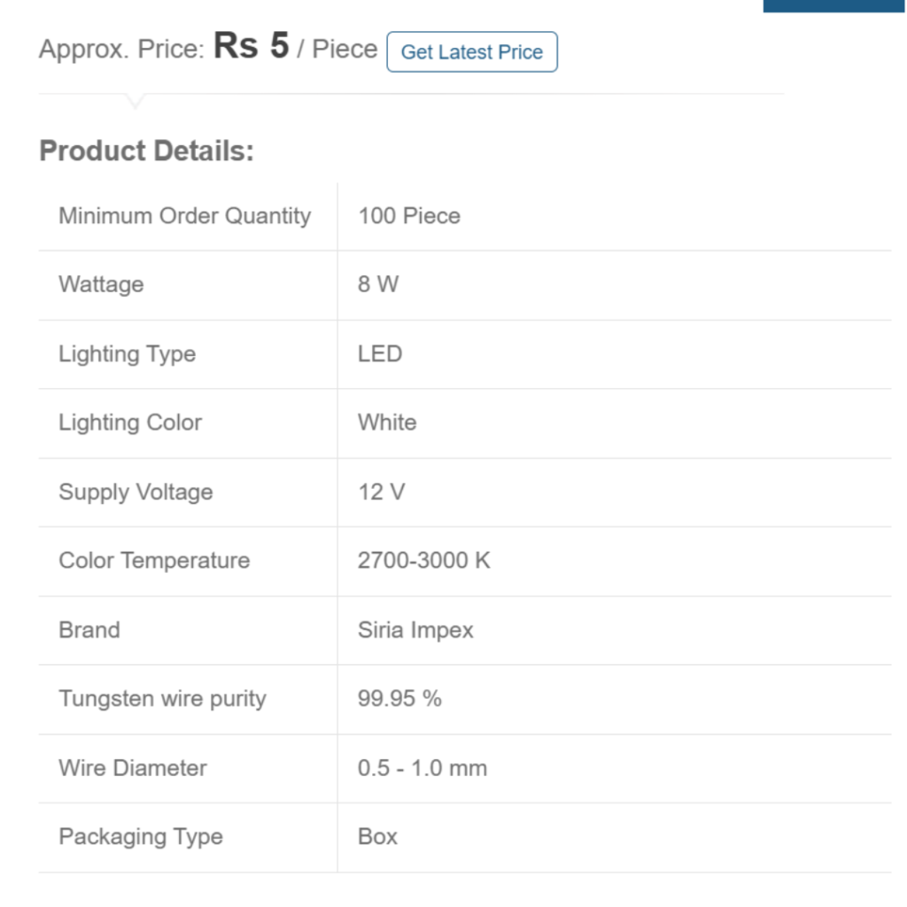Click the 0.5 - 1.0 mm value
The image size is (907, 907).
click(x=422, y=768)
